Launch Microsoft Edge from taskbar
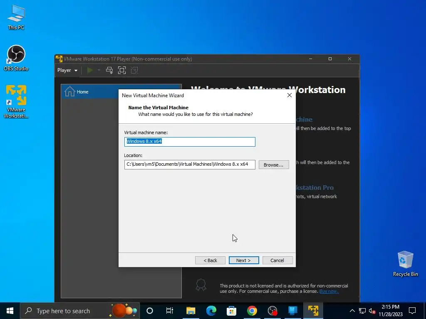This screenshot has width=426, height=319. tap(211, 311)
